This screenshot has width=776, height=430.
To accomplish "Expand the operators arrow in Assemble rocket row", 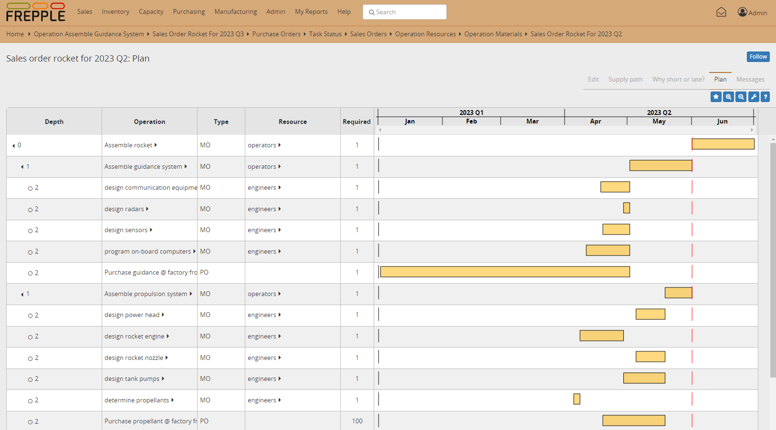I will [280, 145].
